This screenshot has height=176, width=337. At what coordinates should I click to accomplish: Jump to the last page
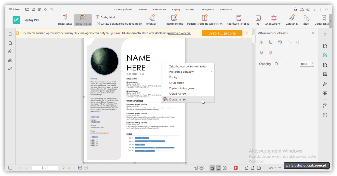69,168
